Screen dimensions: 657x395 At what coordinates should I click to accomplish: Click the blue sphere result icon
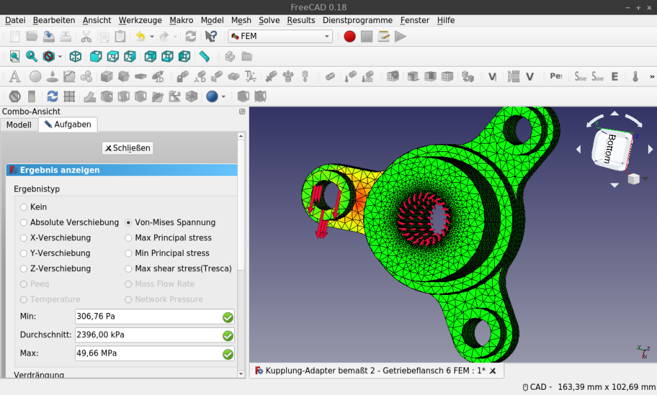pos(212,97)
